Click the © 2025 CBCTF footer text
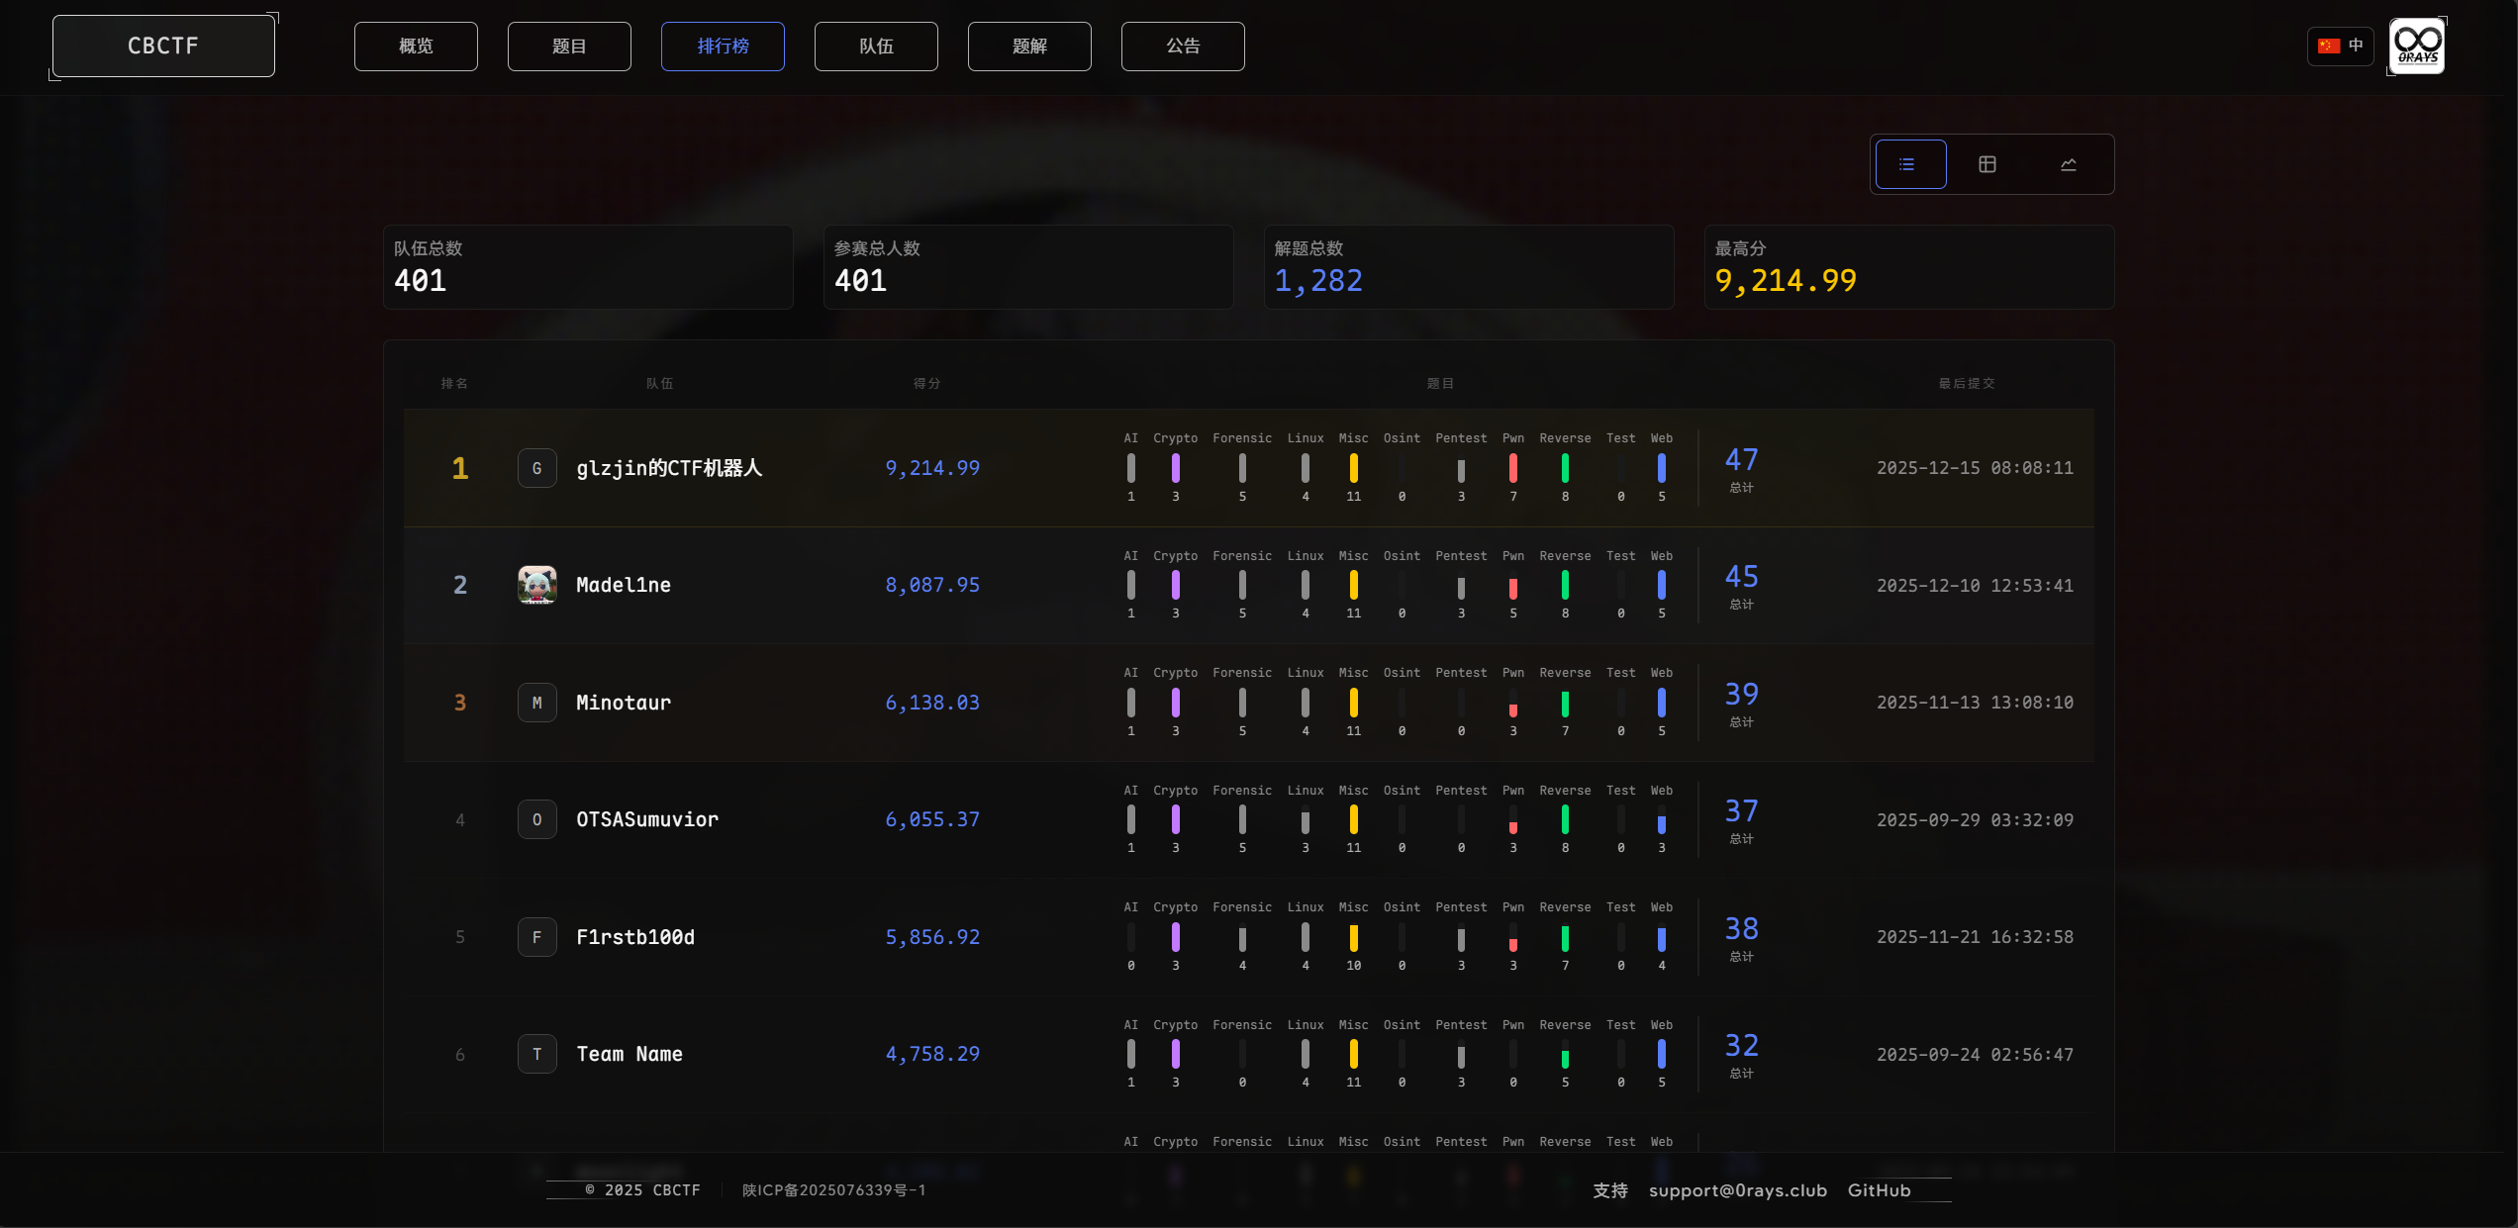This screenshot has height=1228, width=2518. coord(642,1190)
